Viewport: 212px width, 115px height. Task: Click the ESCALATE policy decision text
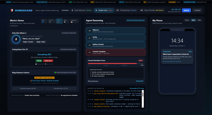[140, 81]
